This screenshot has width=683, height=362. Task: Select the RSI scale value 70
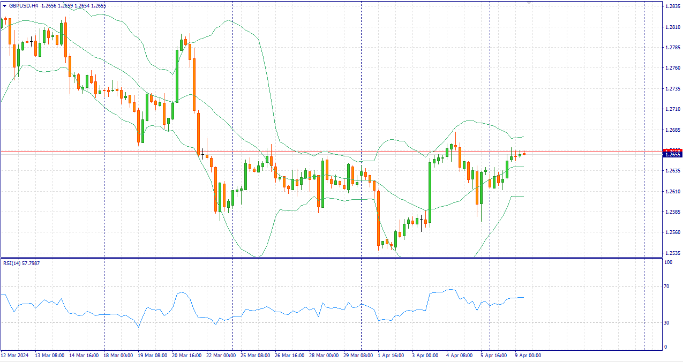[666, 286]
